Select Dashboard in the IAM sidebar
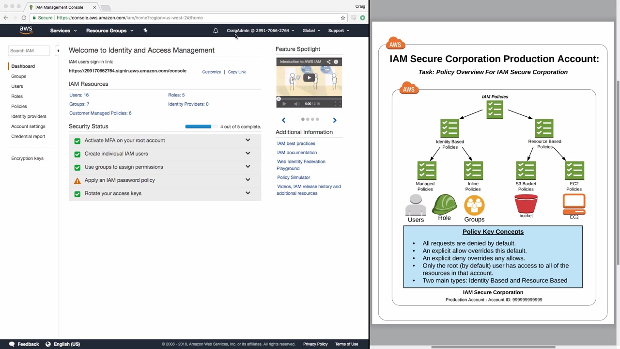This screenshot has height=349, width=620. click(23, 66)
